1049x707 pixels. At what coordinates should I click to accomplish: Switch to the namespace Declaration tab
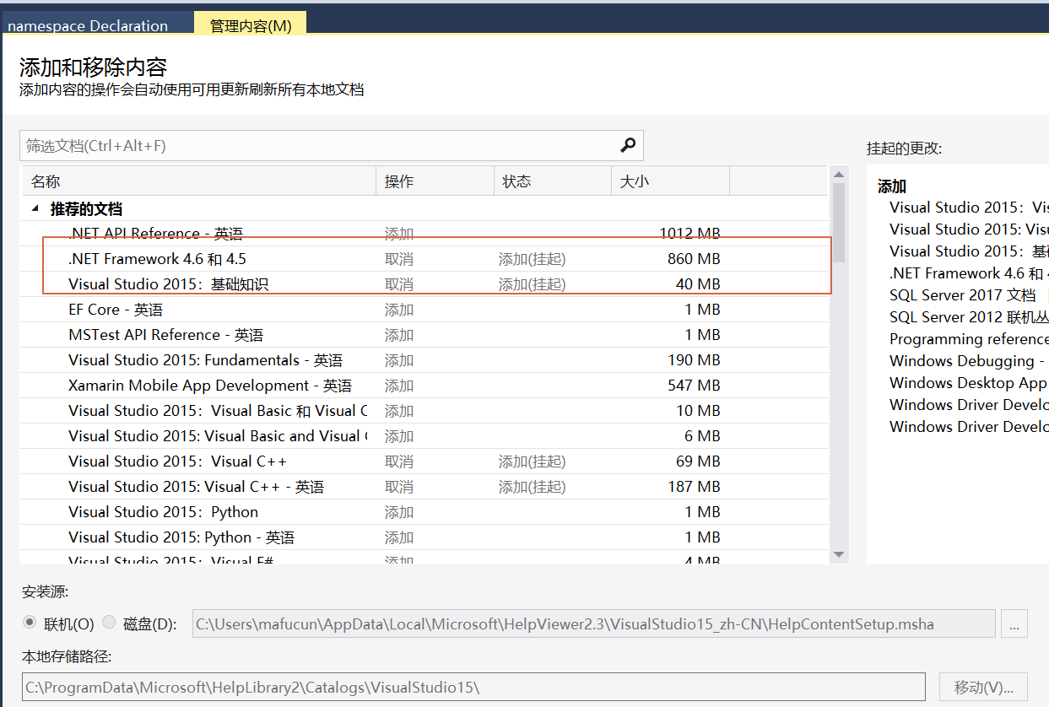[x=87, y=25]
